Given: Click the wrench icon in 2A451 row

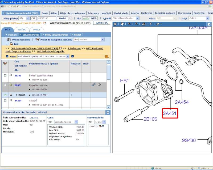Looking at the screenshot, I should pyautogui.click(x=99, y=85).
